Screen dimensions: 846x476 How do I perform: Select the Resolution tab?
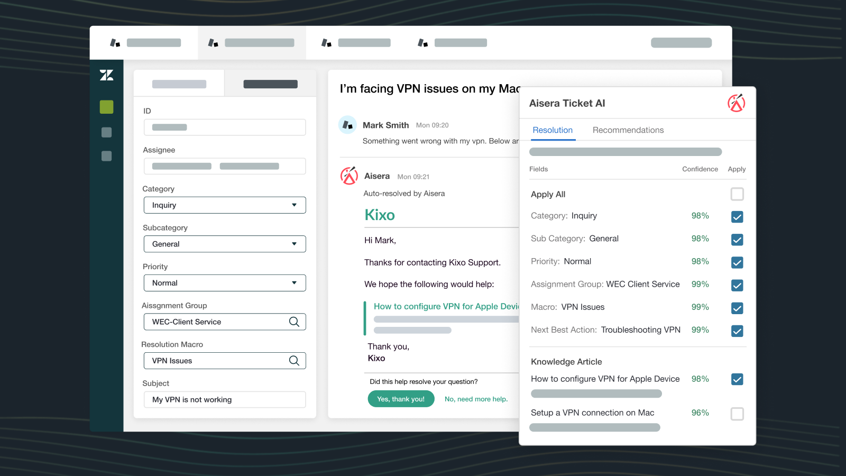tap(553, 130)
